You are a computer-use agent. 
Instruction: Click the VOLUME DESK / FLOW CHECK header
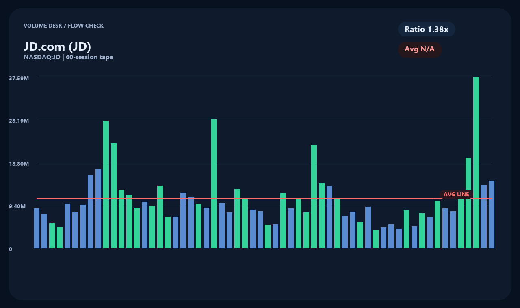63,26
